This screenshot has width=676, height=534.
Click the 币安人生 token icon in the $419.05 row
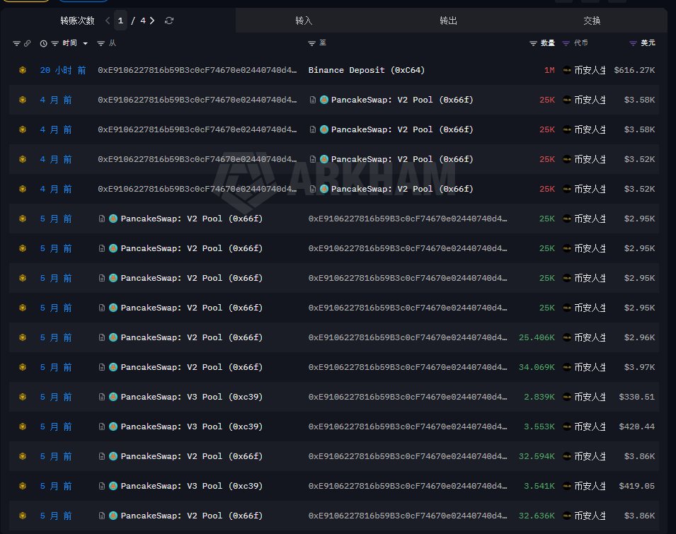[567, 486]
